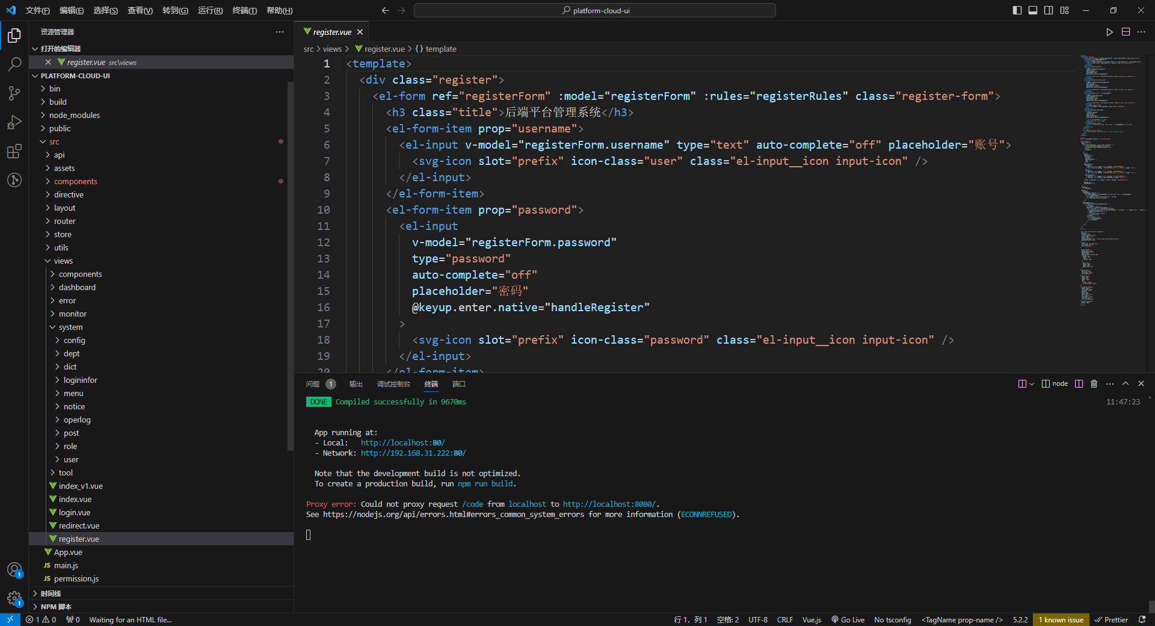Kill the terminal with trash icon

[1094, 383]
